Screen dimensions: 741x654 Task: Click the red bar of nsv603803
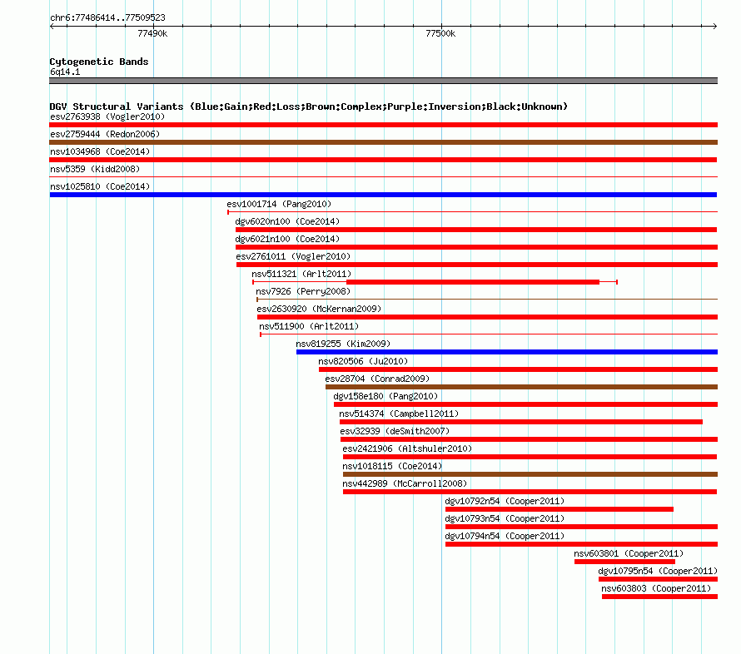[659, 597]
